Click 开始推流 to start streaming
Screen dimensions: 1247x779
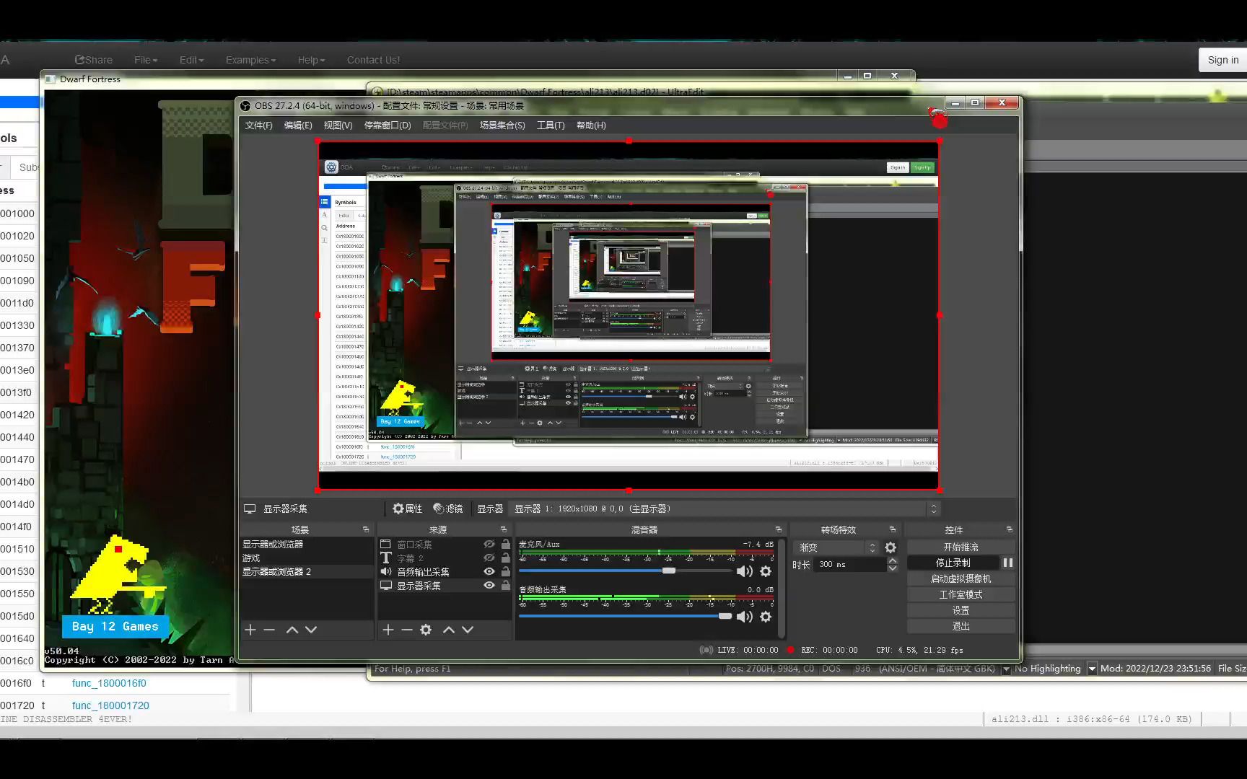point(961,547)
